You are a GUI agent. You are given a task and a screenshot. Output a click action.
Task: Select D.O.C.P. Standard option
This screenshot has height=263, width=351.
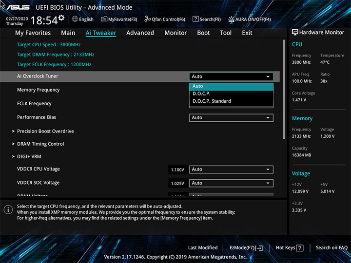(231, 101)
